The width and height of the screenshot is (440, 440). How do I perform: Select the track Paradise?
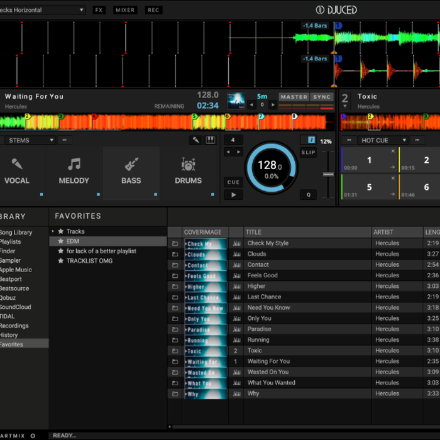[x=259, y=329]
